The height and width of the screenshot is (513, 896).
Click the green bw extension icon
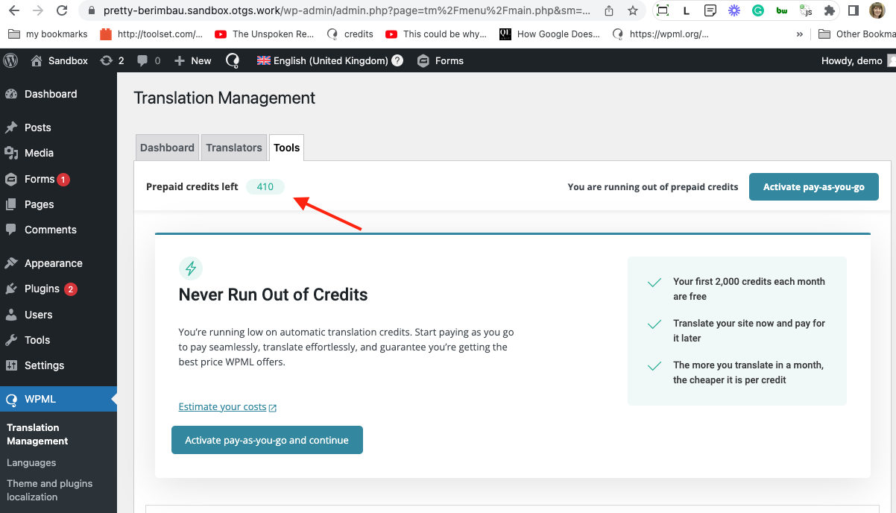click(782, 10)
